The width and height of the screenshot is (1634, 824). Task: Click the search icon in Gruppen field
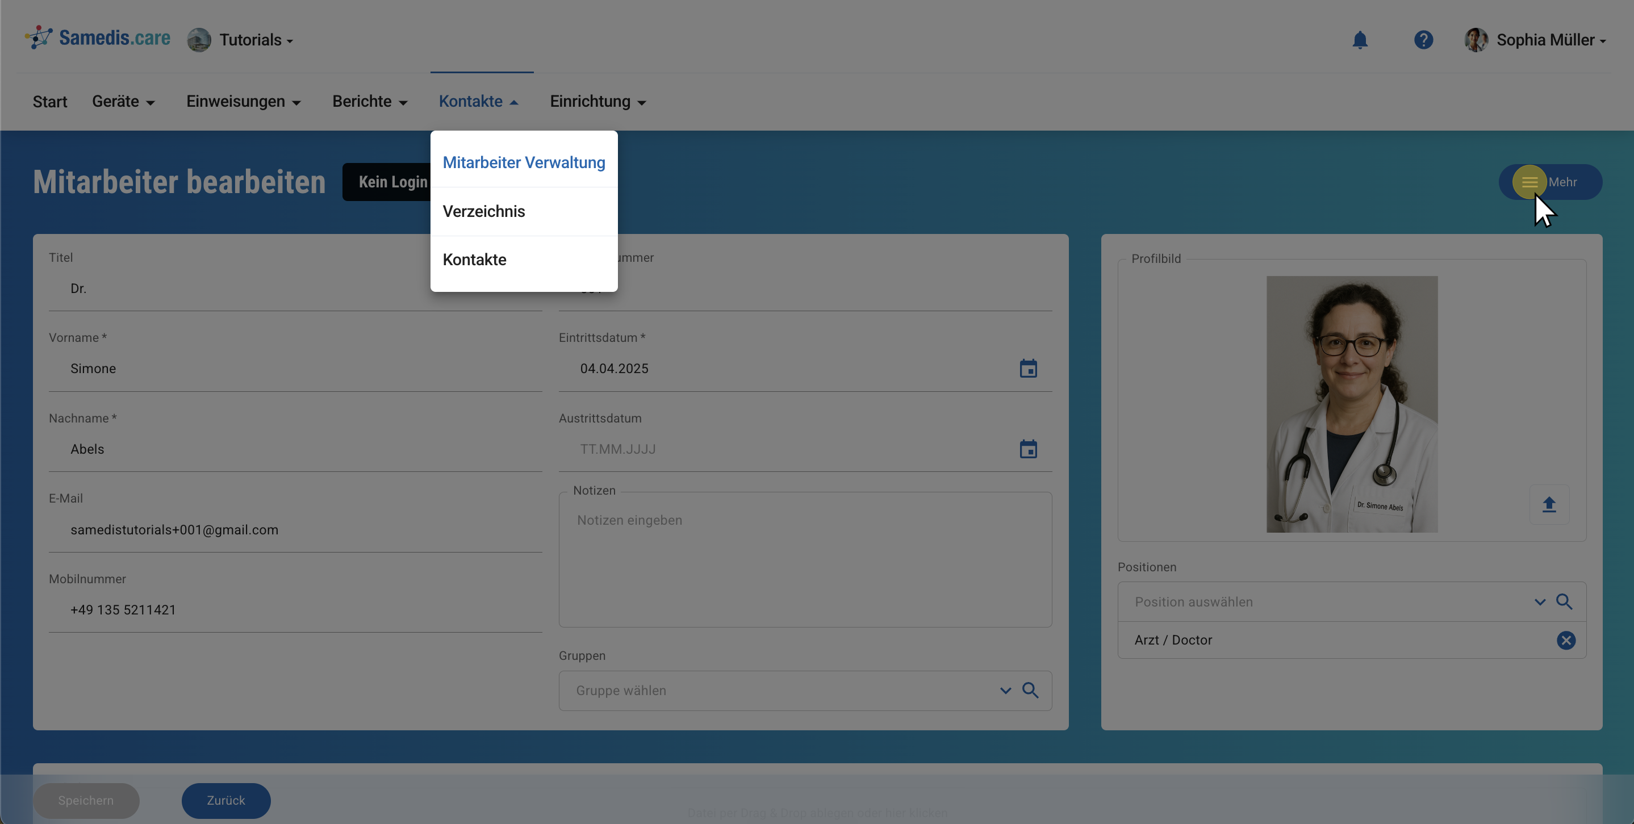click(1030, 690)
